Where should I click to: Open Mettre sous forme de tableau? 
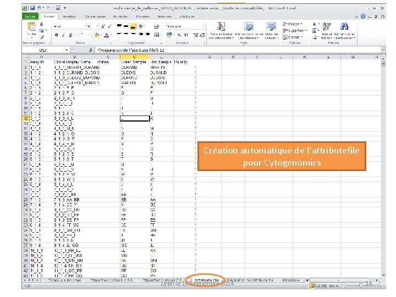249,31
